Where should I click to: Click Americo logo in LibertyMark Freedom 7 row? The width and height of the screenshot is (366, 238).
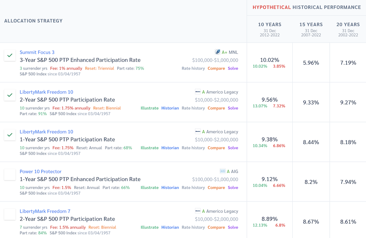(198, 211)
